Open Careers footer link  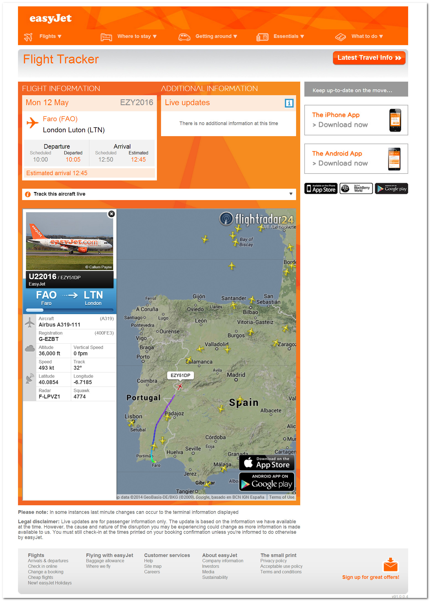click(x=152, y=572)
